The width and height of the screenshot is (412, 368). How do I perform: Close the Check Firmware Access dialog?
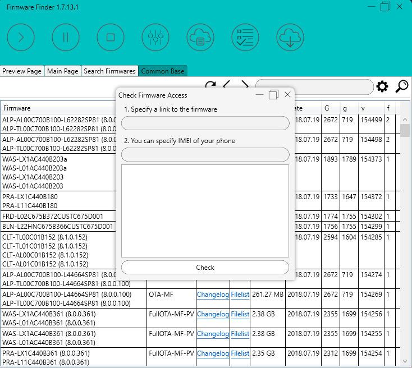288,95
